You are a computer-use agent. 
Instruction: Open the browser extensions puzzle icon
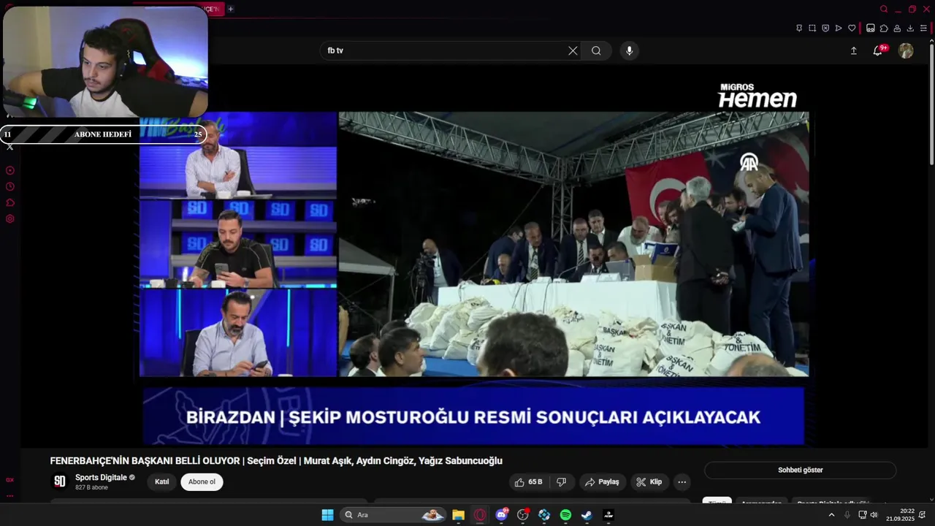tap(884, 28)
